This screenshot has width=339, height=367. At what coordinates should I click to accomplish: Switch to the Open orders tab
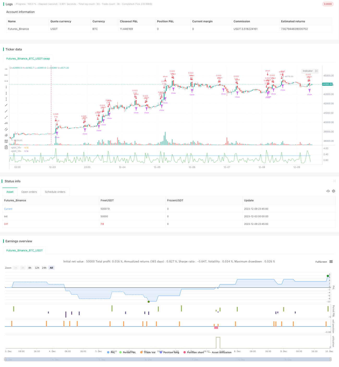pos(29,192)
